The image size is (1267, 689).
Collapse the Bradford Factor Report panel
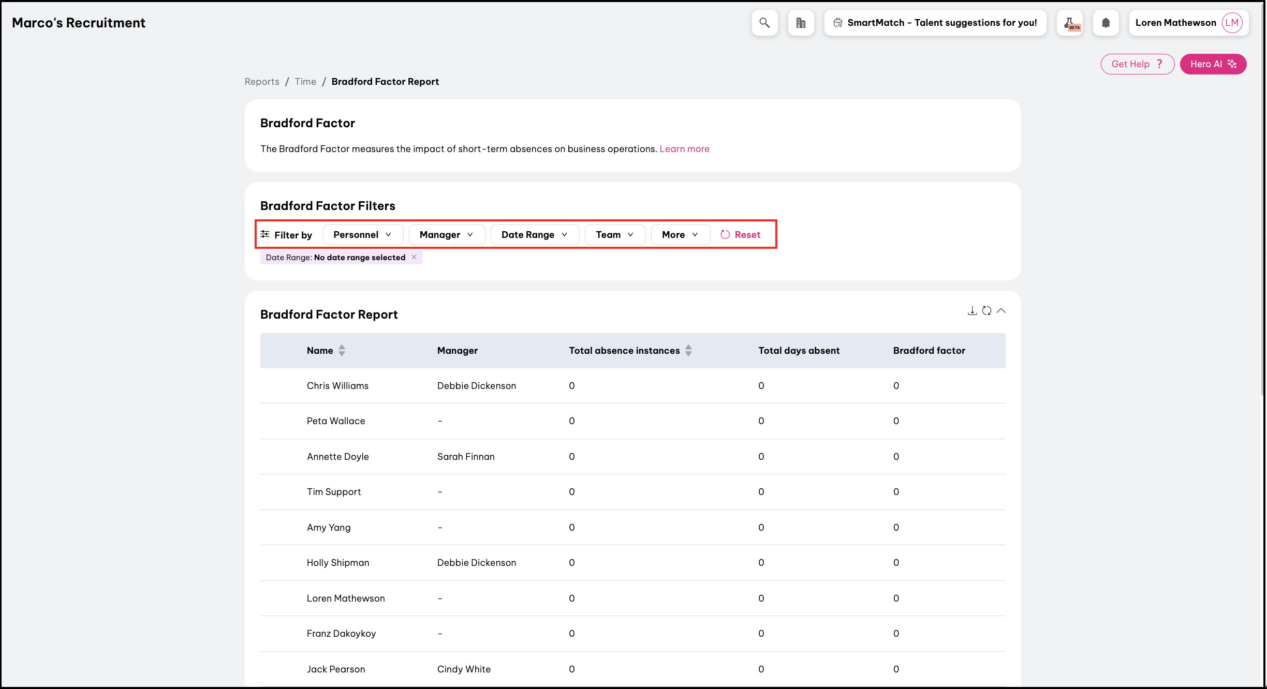tap(1001, 311)
